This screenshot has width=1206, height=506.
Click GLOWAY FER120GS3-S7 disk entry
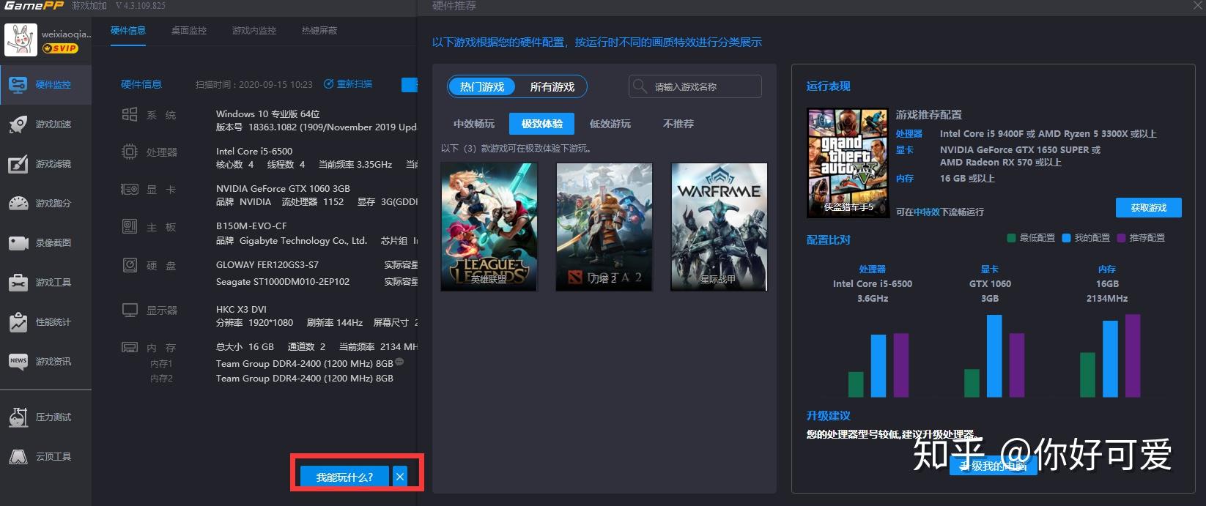coord(267,264)
